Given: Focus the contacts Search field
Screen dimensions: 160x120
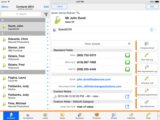Looking at the screenshot, I should click(x=21, y=14).
